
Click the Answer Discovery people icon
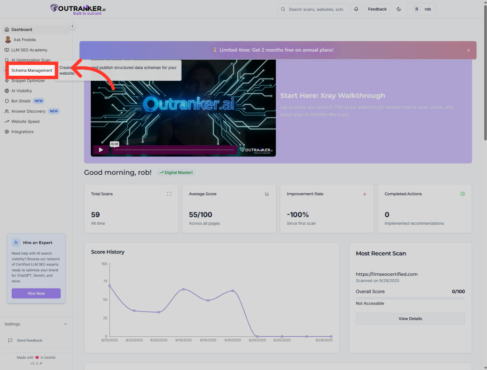(7, 111)
